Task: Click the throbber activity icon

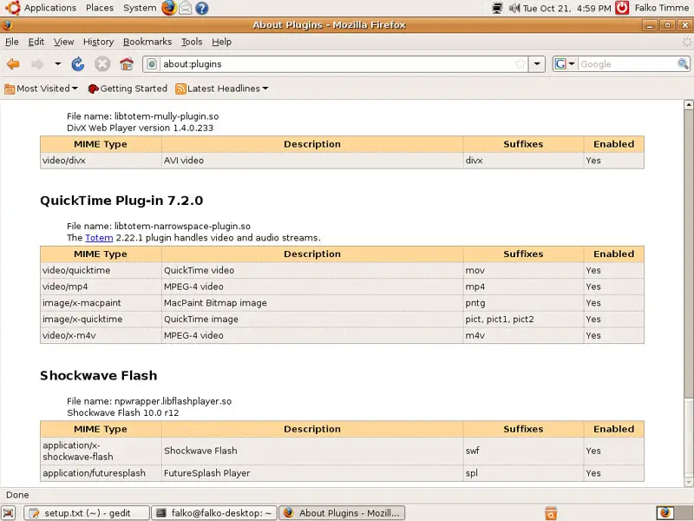Action: (x=686, y=42)
